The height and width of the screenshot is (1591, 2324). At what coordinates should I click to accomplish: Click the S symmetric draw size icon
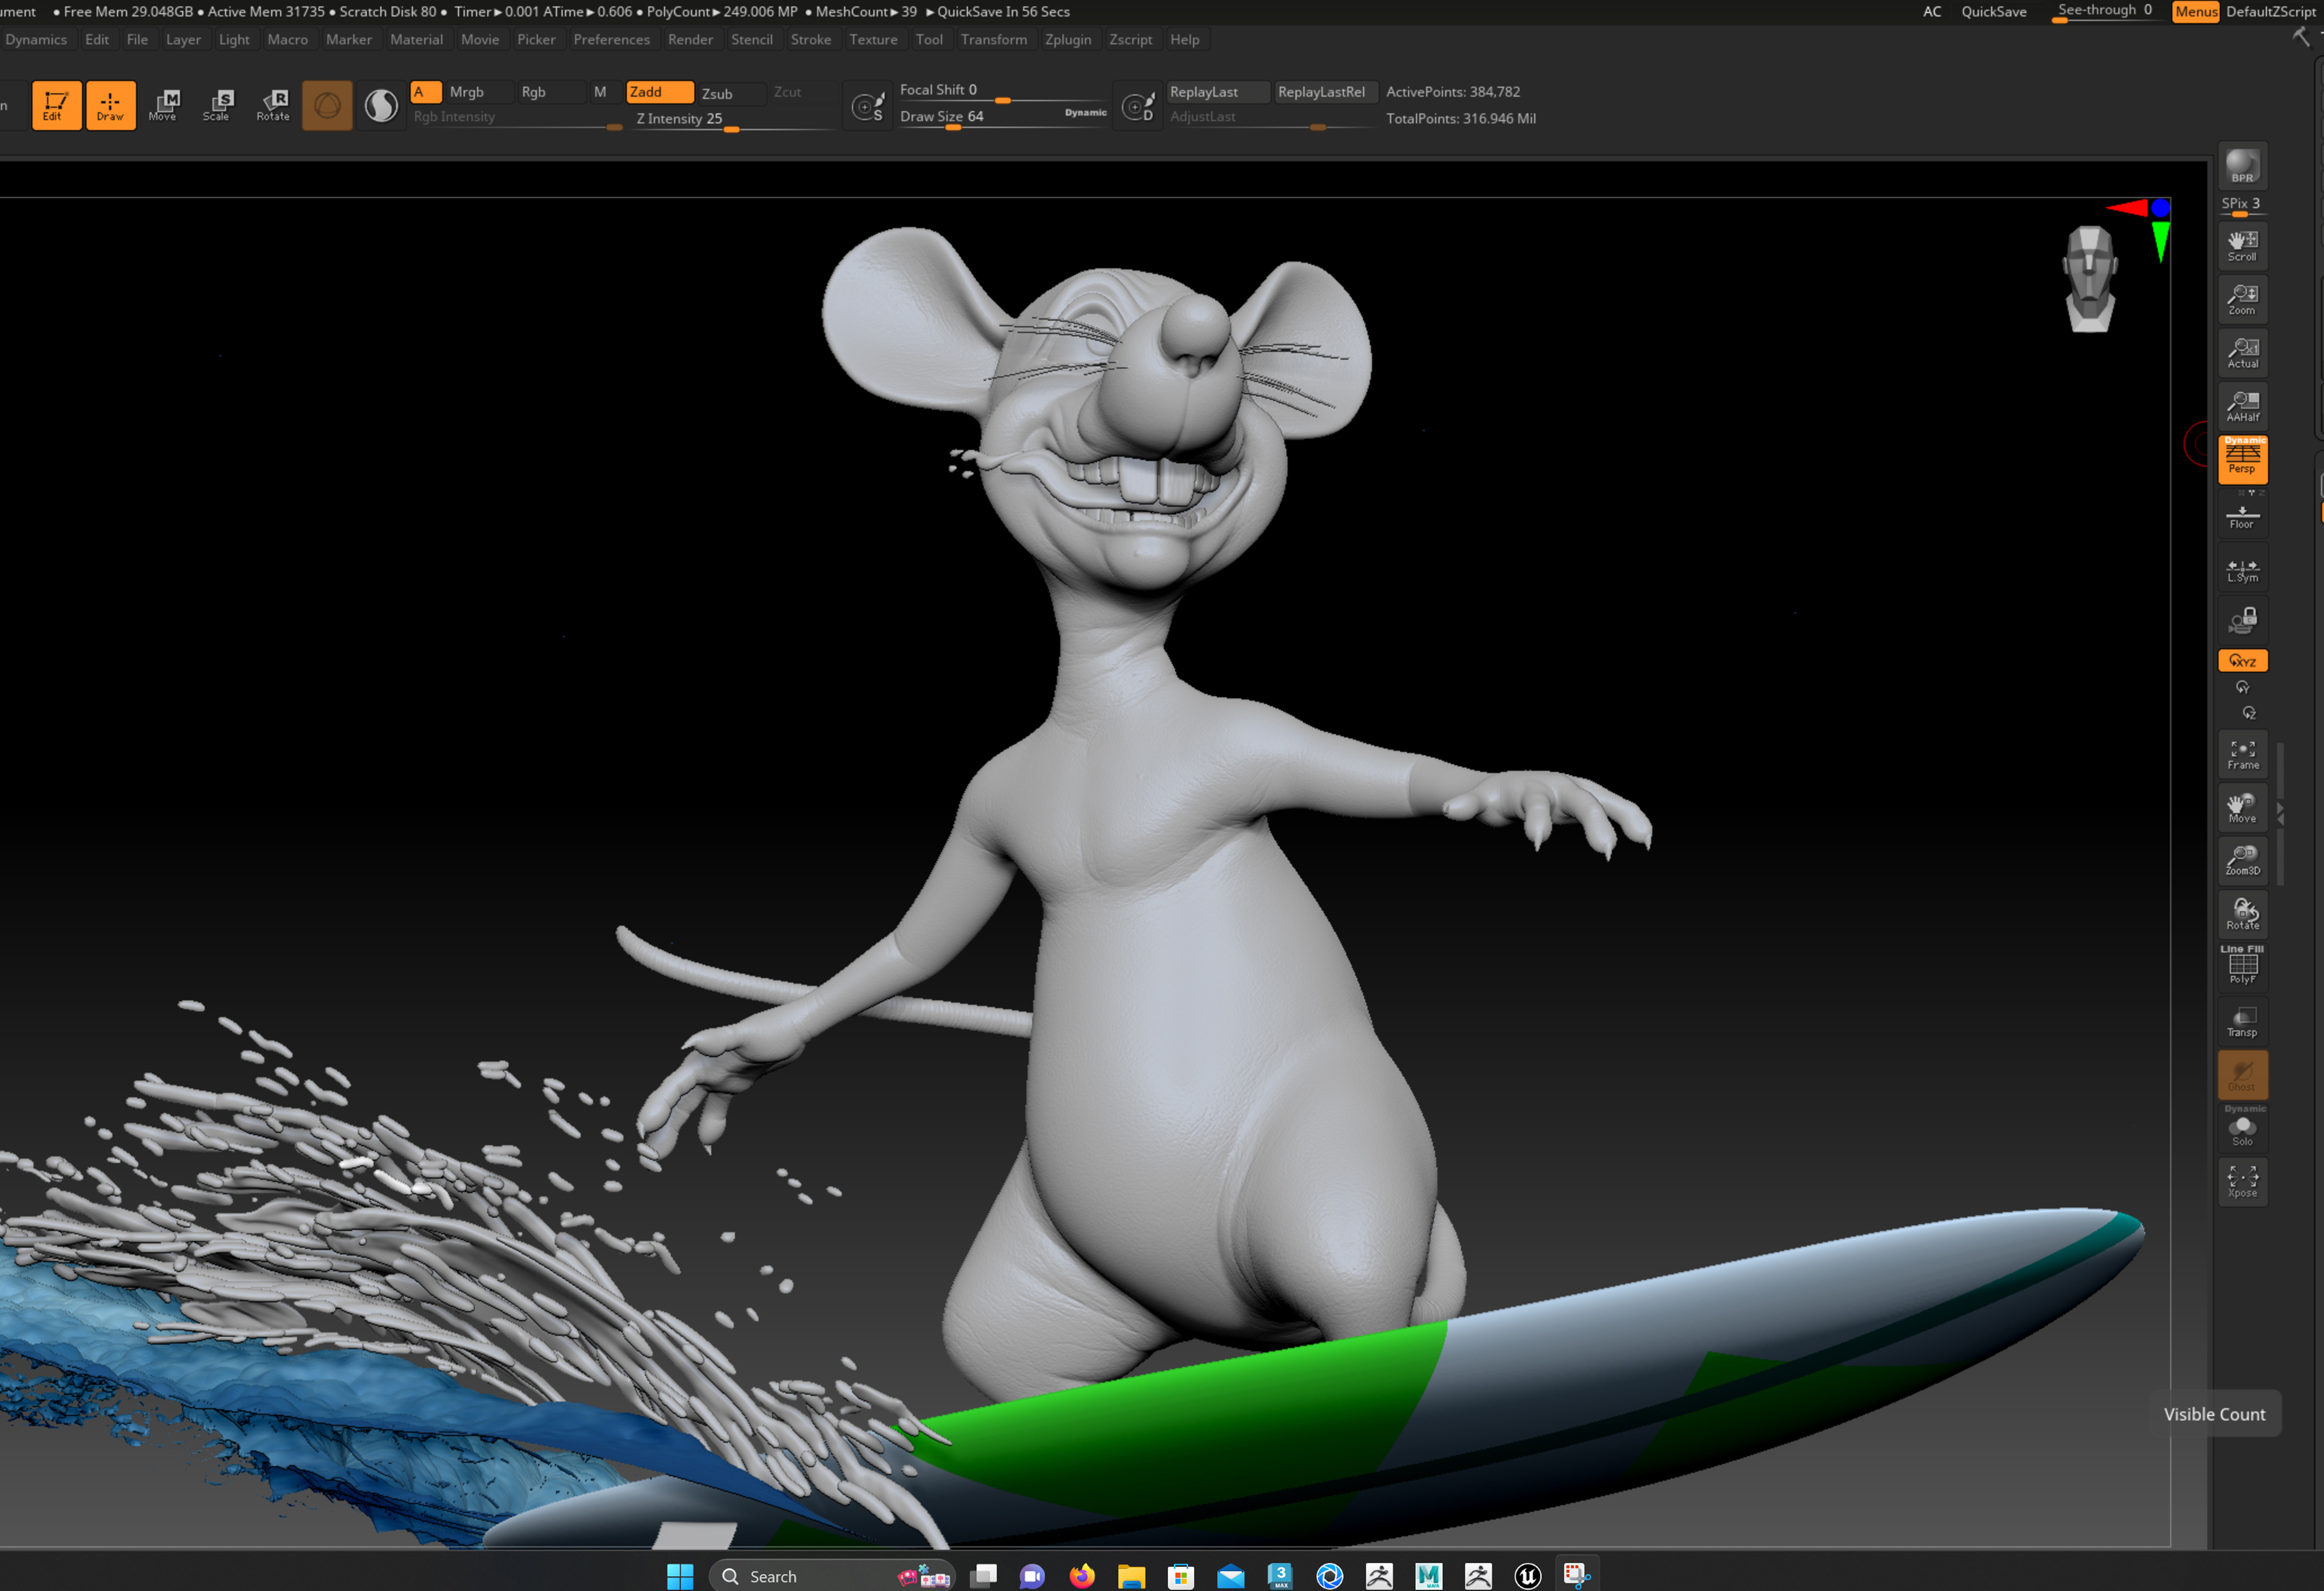coord(868,105)
